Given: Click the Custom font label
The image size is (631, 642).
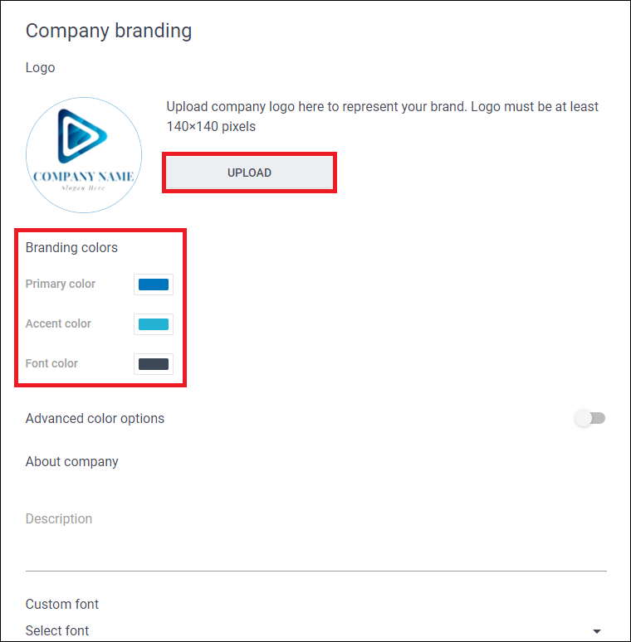Looking at the screenshot, I should (x=62, y=604).
